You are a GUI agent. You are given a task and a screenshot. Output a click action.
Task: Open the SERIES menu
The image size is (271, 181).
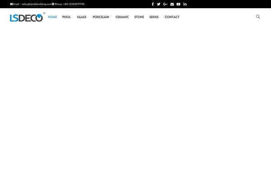[154, 17]
